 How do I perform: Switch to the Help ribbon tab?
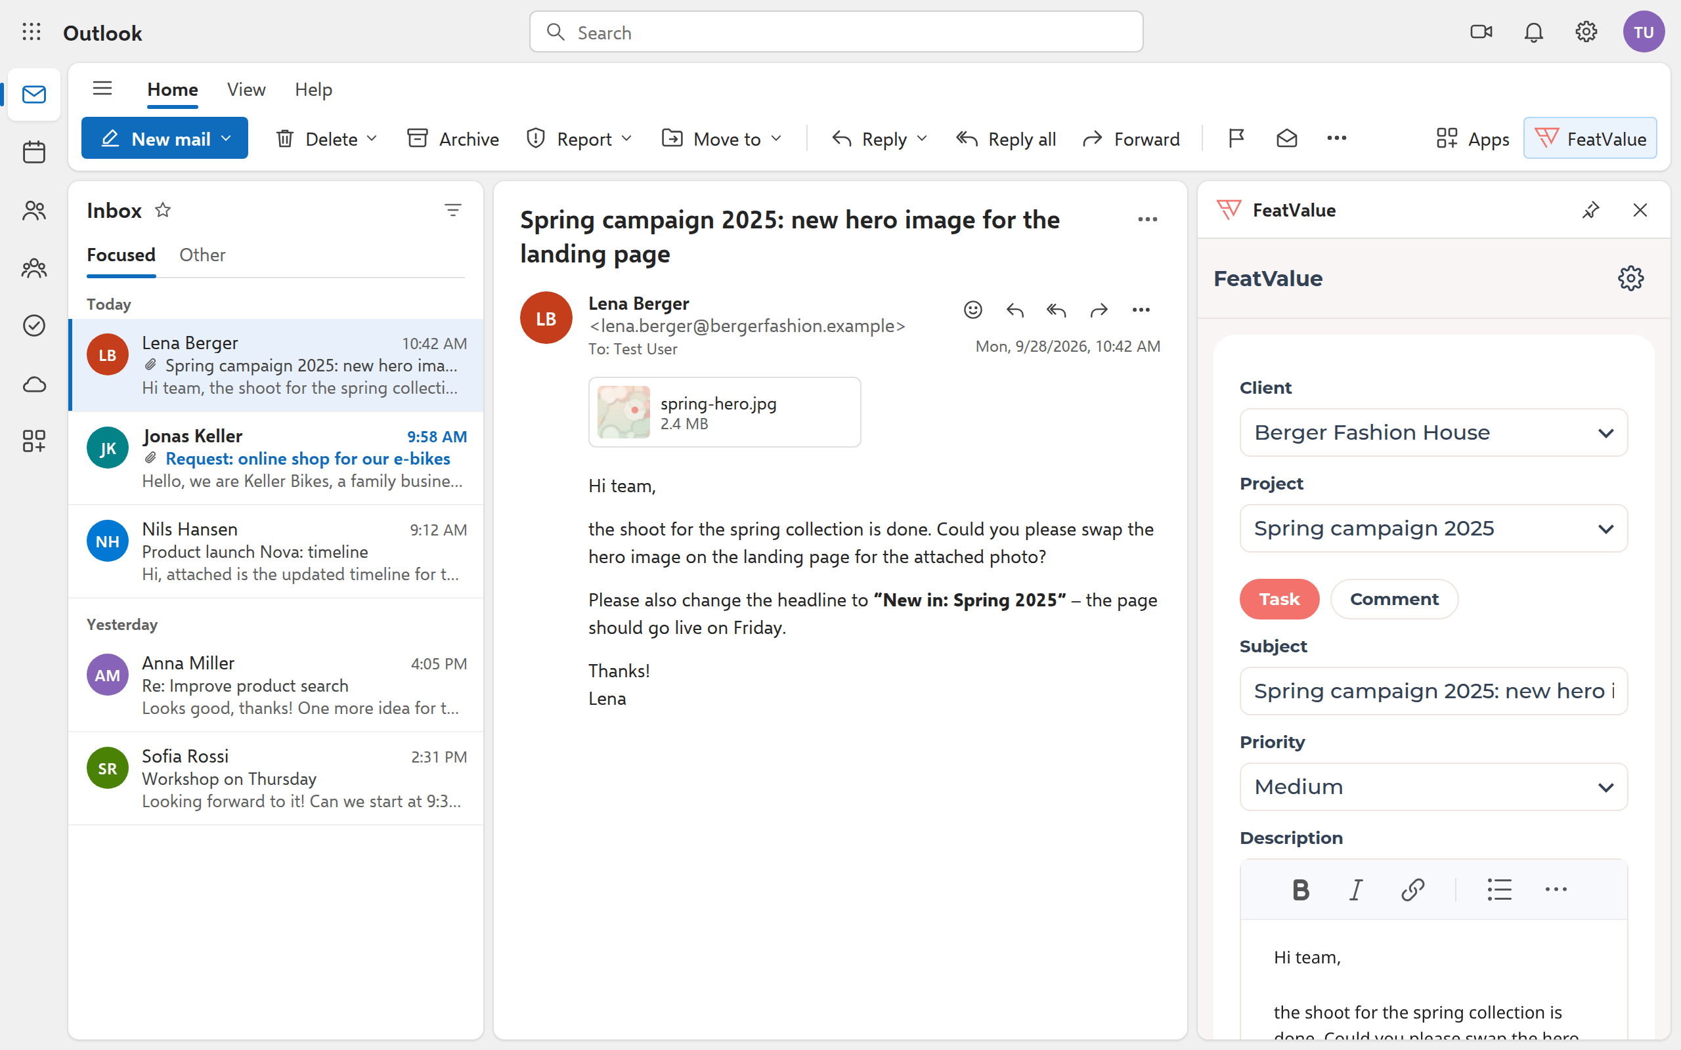coord(313,89)
